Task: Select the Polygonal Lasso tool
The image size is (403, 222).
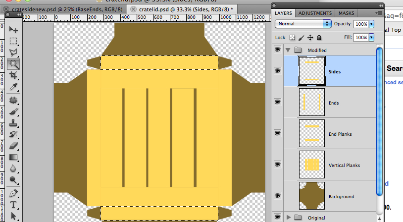Action: tap(13, 53)
